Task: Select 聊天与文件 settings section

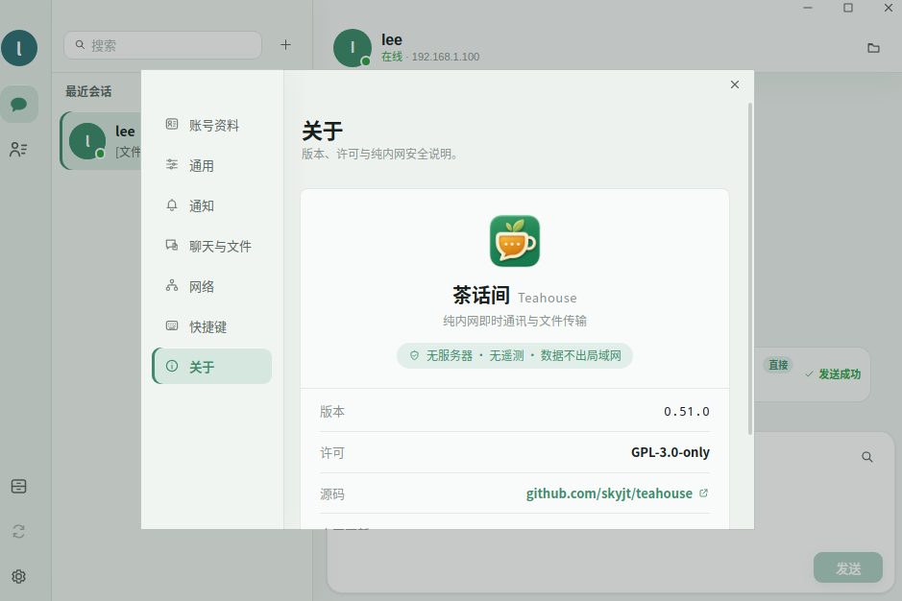Action: 211,246
